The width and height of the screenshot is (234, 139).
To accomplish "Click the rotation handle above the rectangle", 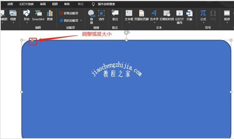I will [x=127, y=32].
